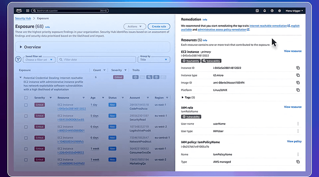Sort by the Age column
The height and width of the screenshot is (177, 319).
pos(103,97)
